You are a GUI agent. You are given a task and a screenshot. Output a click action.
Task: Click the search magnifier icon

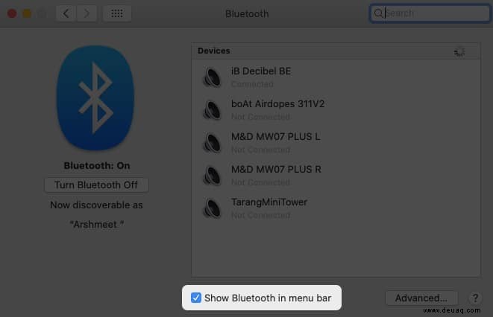tap(378, 13)
